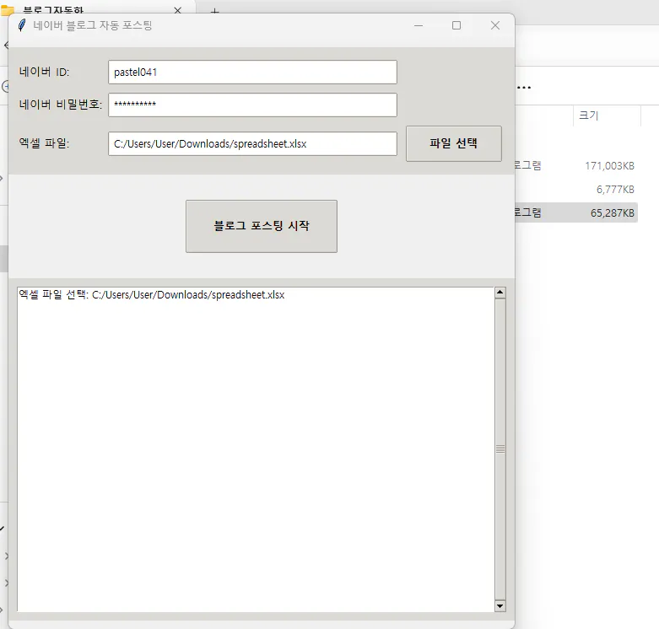This screenshot has height=629, width=659.
Task: Add new tab in File Explorer
Action: tap(215, 11)
